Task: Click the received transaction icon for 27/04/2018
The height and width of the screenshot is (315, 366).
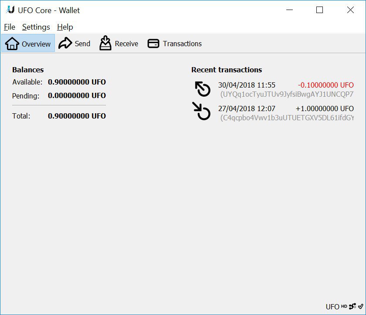Action: tap(201, 111)
